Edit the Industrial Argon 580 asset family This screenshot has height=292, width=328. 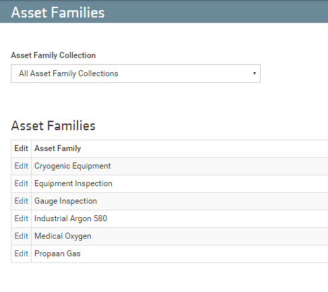click(x=22, y=218)
